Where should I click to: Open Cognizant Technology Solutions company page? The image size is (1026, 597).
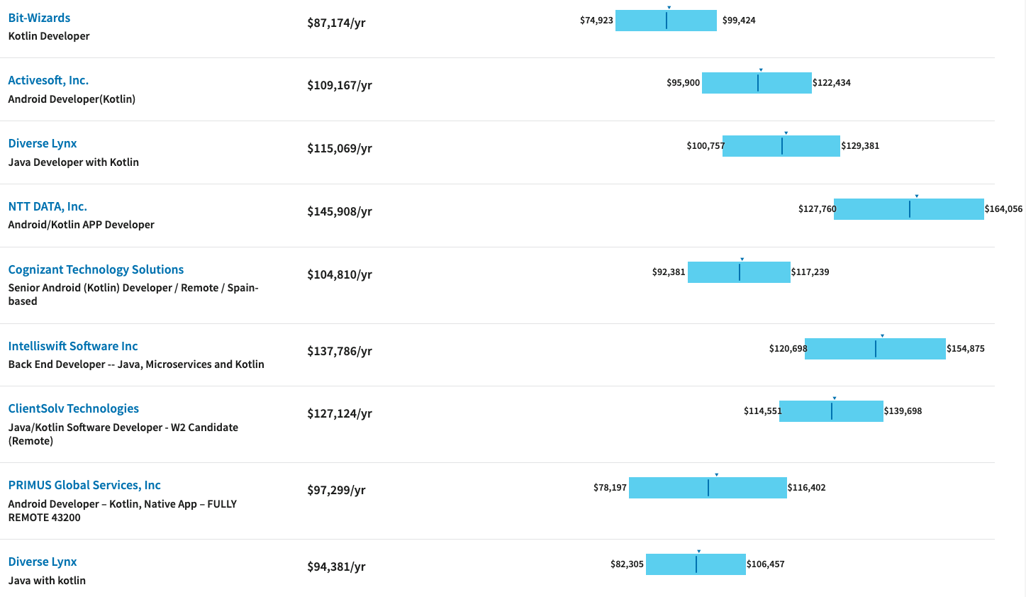[96, 269]
